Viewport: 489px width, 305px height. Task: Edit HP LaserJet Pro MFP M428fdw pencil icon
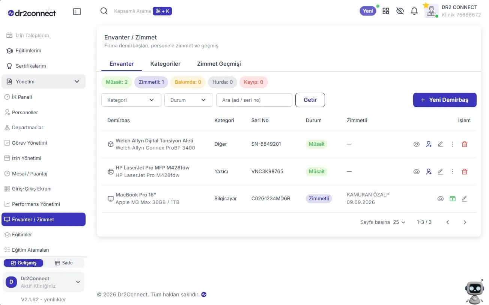(441, 172)
